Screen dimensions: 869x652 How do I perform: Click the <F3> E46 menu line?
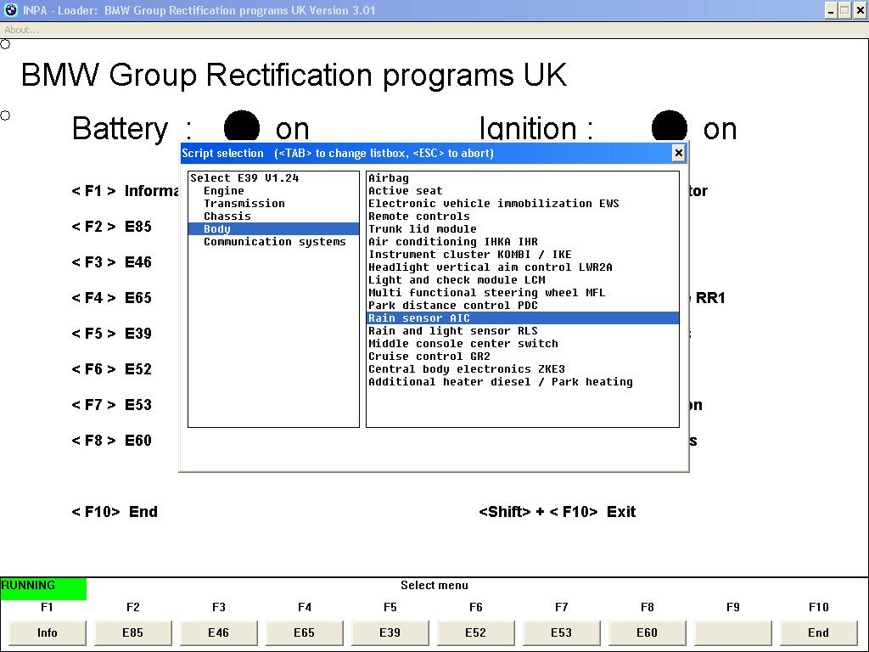[x=111, y=262]
